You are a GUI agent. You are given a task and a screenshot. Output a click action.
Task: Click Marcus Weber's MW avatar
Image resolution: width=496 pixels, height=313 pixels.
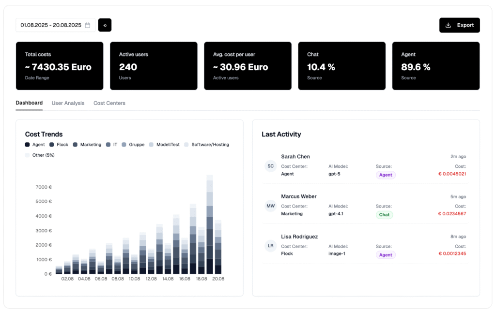click(x=270, y=206)
